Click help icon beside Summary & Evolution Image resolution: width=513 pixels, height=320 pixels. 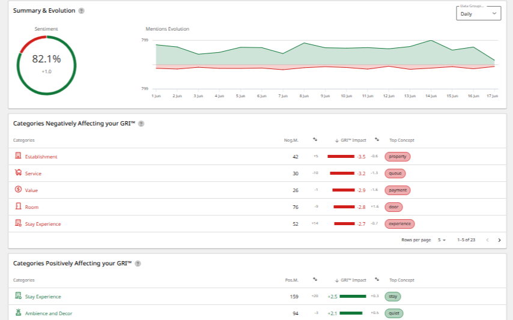(x=82, y=11)
